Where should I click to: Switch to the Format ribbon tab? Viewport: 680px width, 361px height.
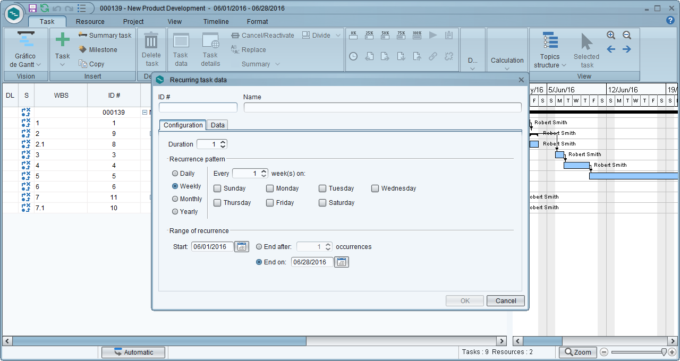pos(258,22)
